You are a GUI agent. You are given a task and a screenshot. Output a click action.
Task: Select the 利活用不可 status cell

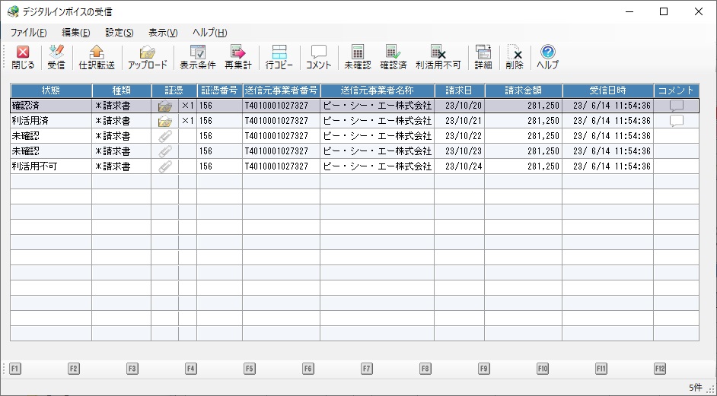click(51, 166)
